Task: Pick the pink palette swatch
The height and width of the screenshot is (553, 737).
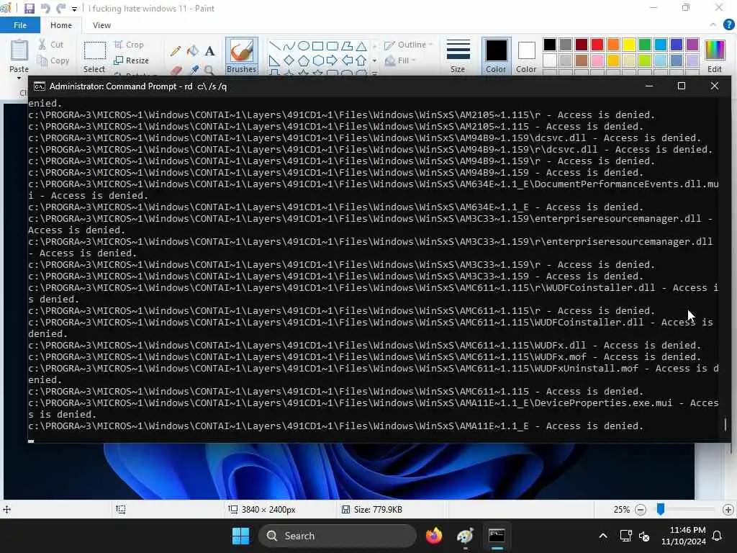Action: (x=597, y=60)
